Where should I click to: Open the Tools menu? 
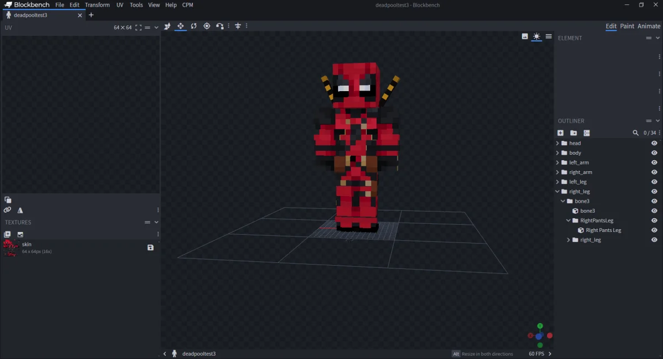pyautogui.click(x=136, y=4)
